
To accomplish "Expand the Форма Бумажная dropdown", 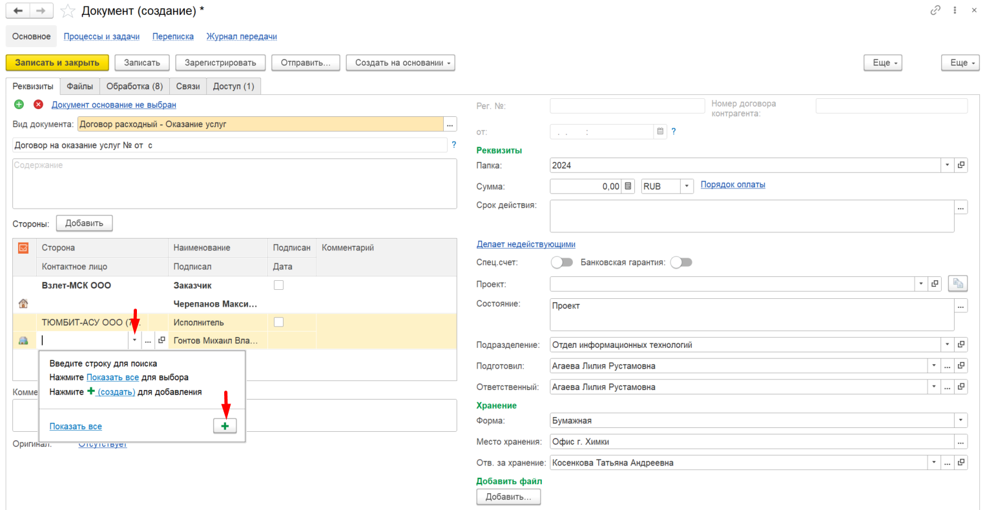I will pyautogui.click(x=961, y=420).
